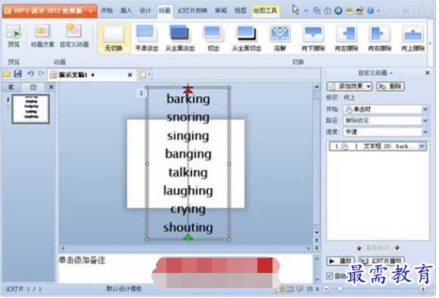439x298 pixels.
Task: Open the 自定义动画 custom animation icon
Action: pyautogui.click(x=74, y=31)
